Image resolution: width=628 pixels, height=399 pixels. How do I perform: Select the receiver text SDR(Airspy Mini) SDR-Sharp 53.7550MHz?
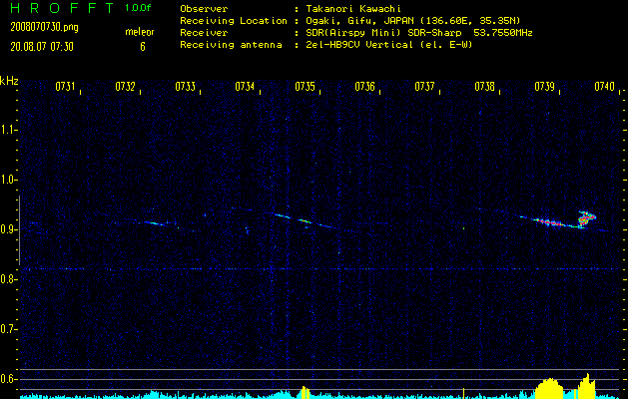[x=419, y=33]
